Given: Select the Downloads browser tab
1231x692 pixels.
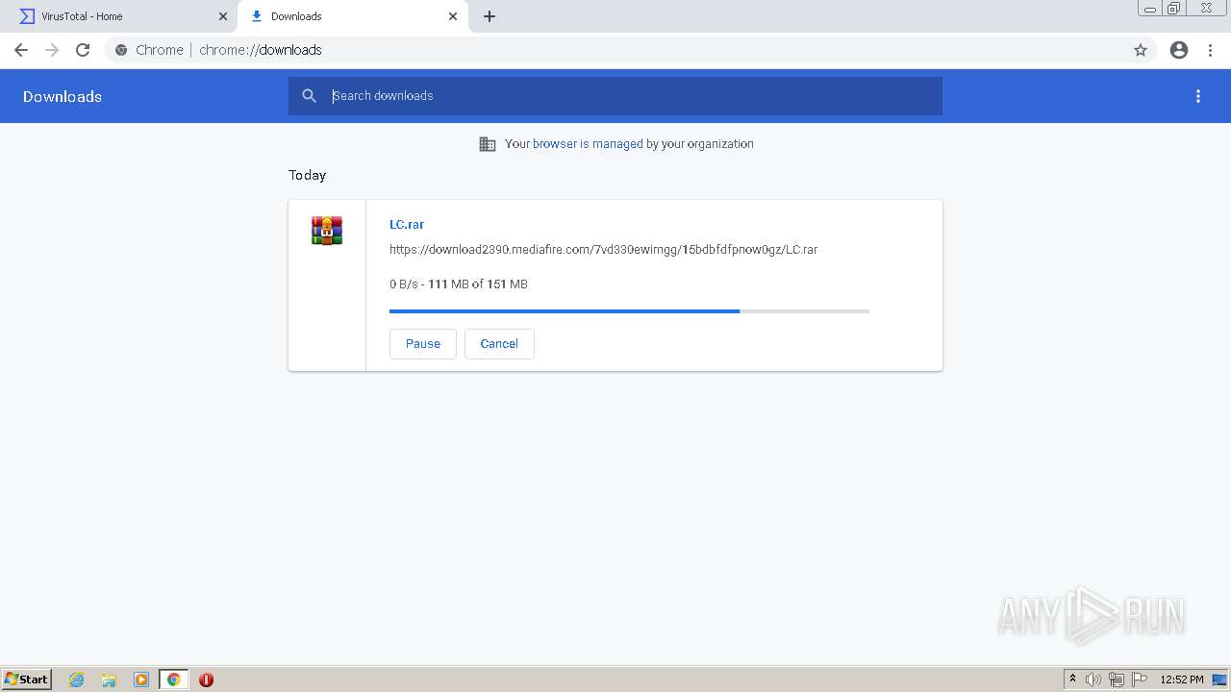Looking at the screenshot, I should 352,16.
